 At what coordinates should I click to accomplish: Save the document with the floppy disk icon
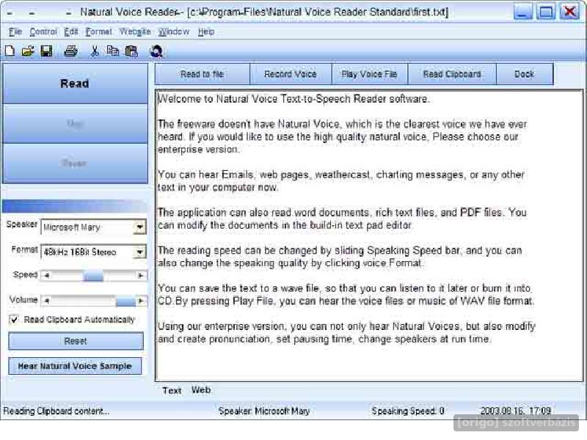(46, 51)
